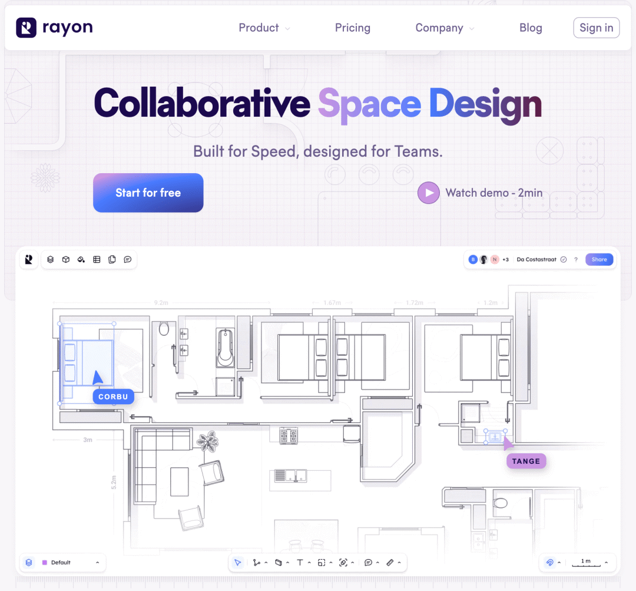Click the pages icon in top toolbar
Image resolution: width=636 pixels, height=591 pixels.
[112, 259]
